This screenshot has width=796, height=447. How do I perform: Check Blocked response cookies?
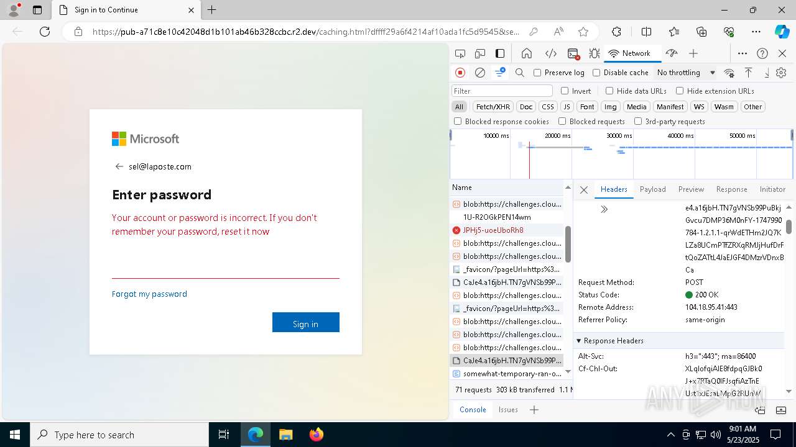coord(458,122)
